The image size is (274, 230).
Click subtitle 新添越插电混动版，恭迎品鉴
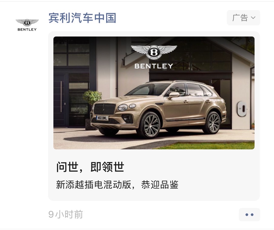click(x=117, y=185)
